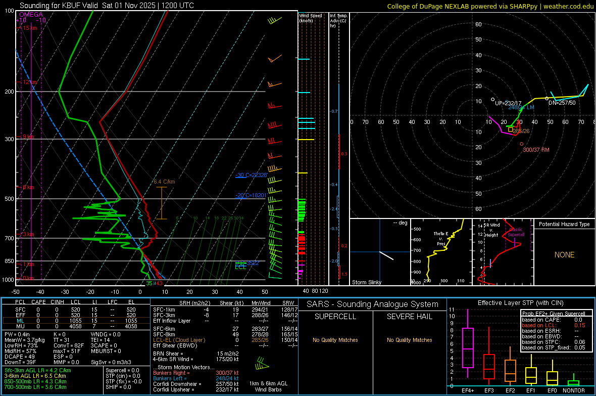Click the sounding title 'Sounding for KBUF Valid'

click(59, 6)
